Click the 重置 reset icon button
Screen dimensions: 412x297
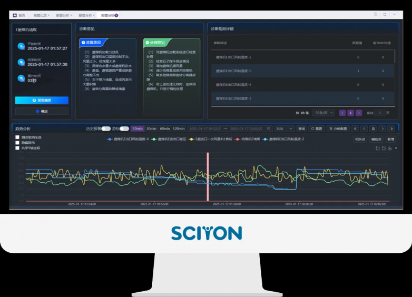point(316,128)
